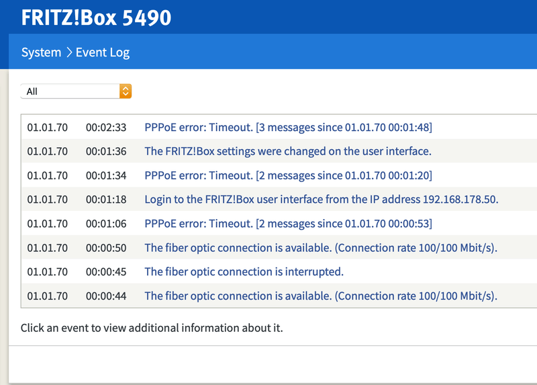The width and height of the screenshot is (537, 385).
Task: Open the fiber optic connection interrupted event
Action: point(244,272)
